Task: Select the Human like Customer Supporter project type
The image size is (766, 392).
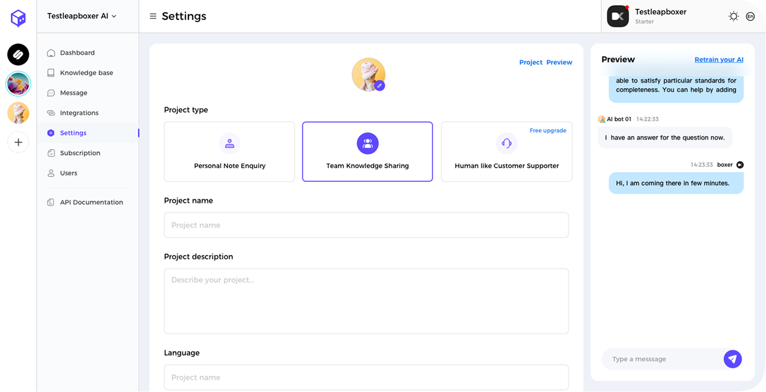Action: (506, 151)
